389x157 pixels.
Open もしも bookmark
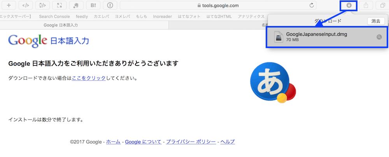tap(142, 17)
